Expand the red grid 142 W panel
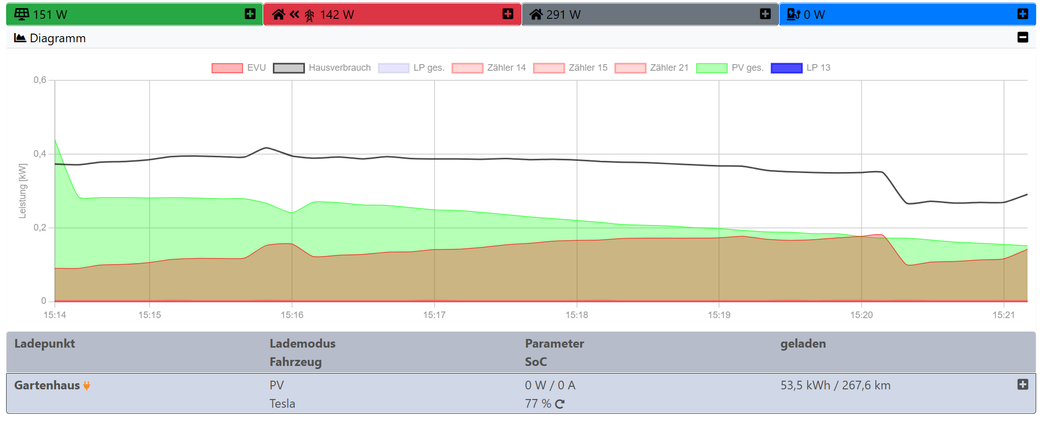The image size is (1054, 426). tap(508, 14)
